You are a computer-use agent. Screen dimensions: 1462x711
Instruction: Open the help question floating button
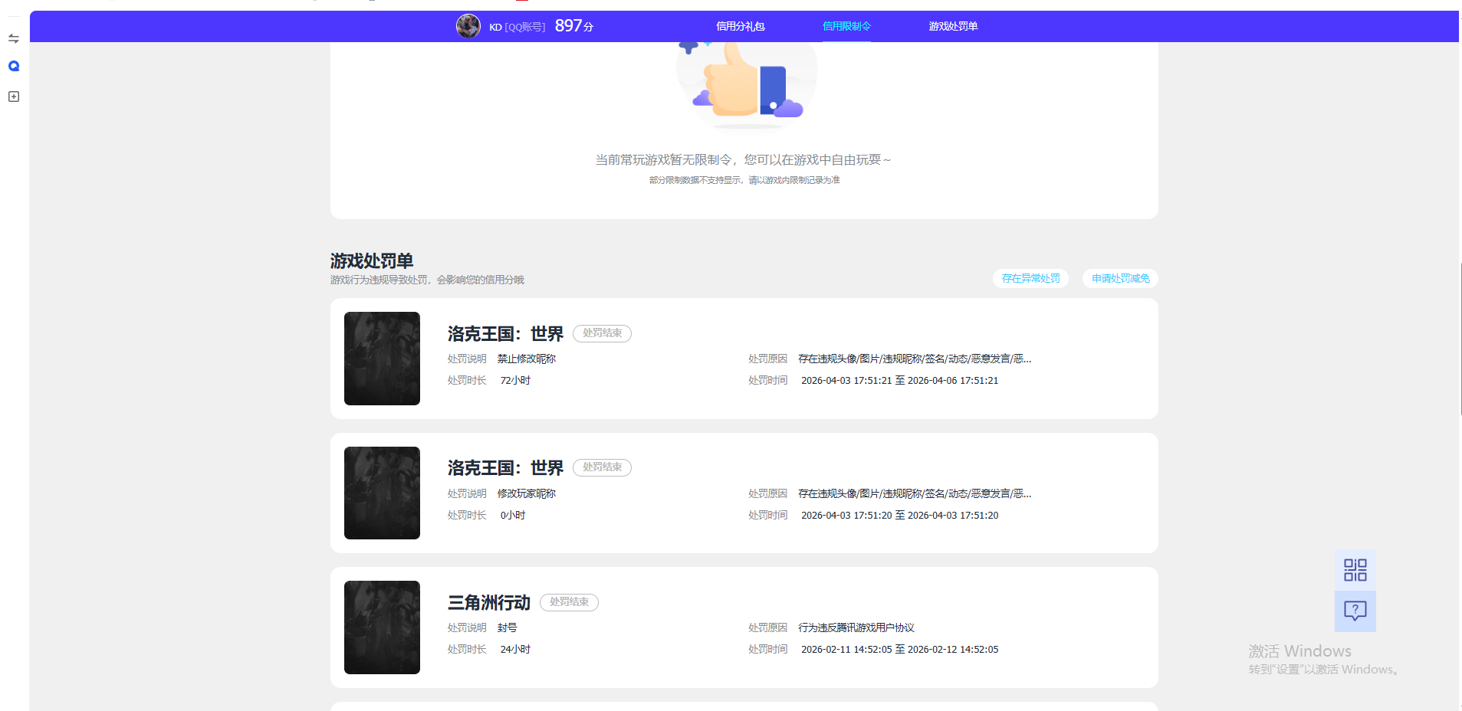tap(1355, 611)
